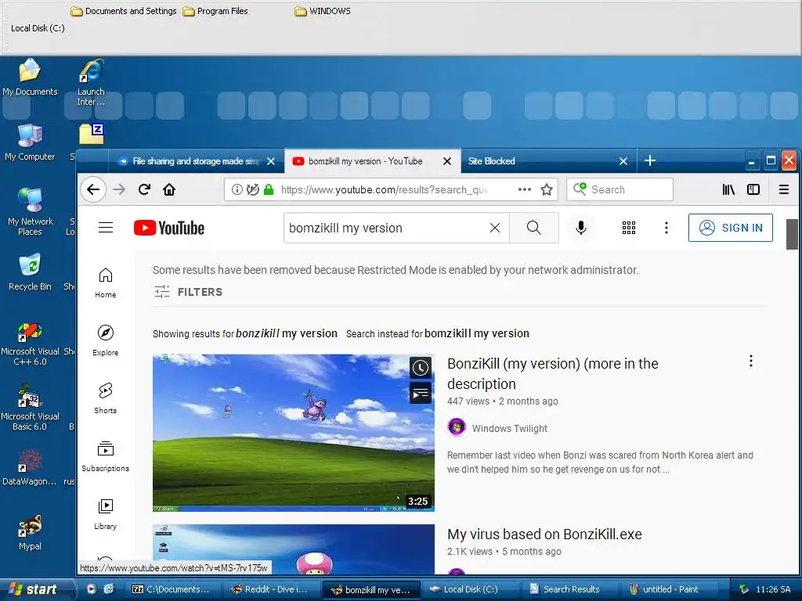Open YouTube apps grid

(x=629, y=228)
